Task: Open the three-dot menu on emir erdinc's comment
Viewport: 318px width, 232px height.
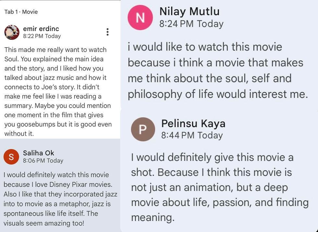Action: (x=107, y=32)
